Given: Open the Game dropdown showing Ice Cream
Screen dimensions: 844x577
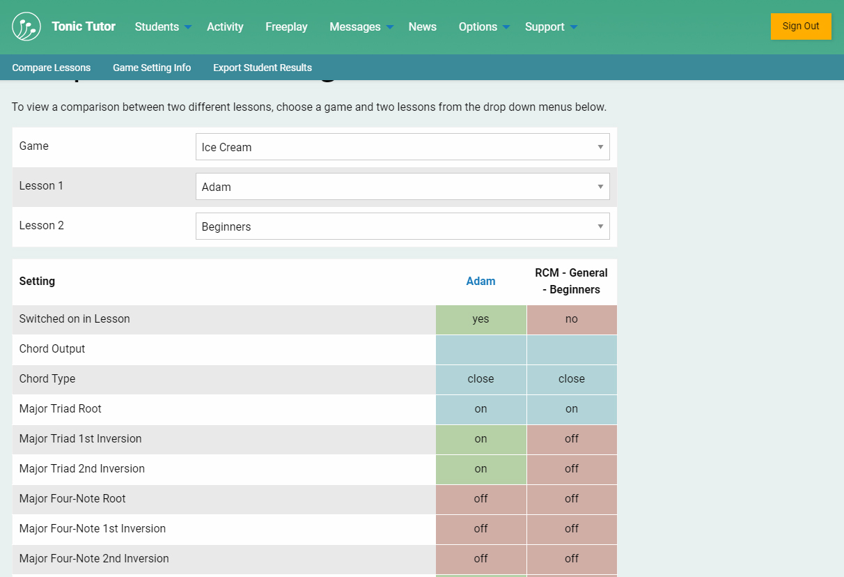Looking at the screenshot, I should coord(403,147).
